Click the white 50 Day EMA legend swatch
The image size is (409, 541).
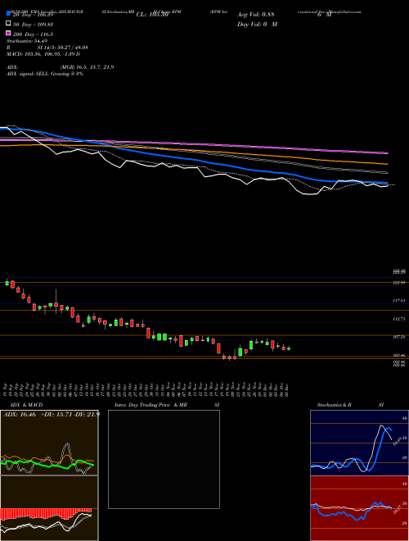(x=8, y=24)
